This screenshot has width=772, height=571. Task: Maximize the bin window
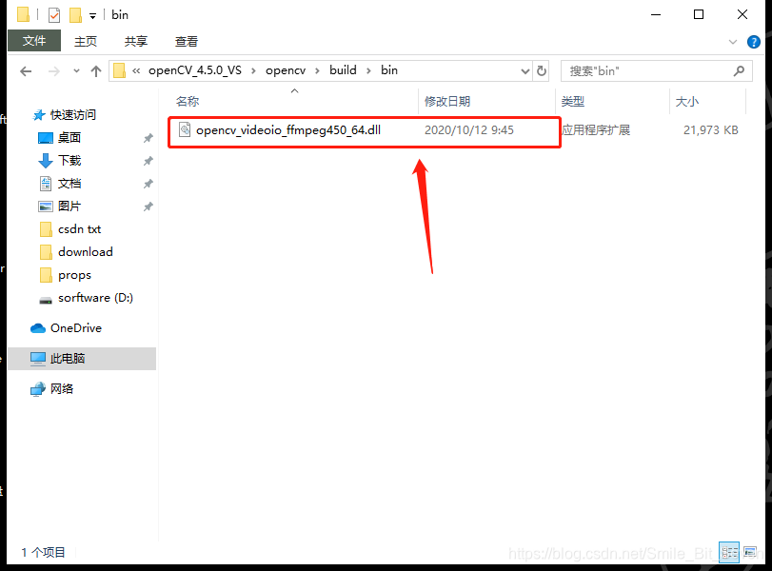point(698,15)
